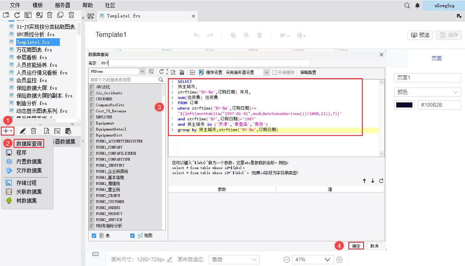465x266 pixels.
Task: Close the 数据库查询 dialog
Action: (x=381, y=55)
